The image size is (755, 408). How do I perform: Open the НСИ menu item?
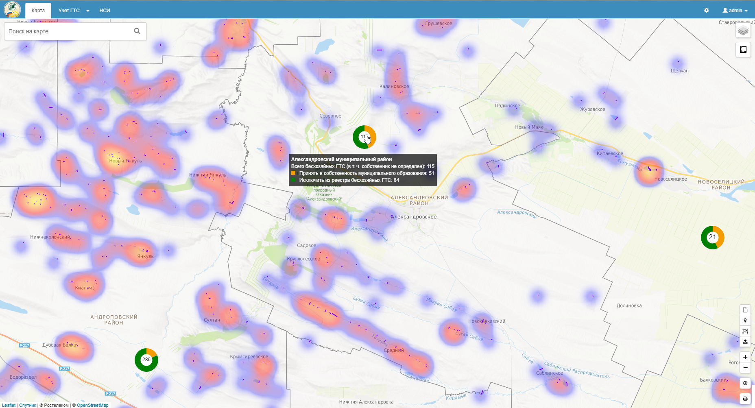click(105, 11)
